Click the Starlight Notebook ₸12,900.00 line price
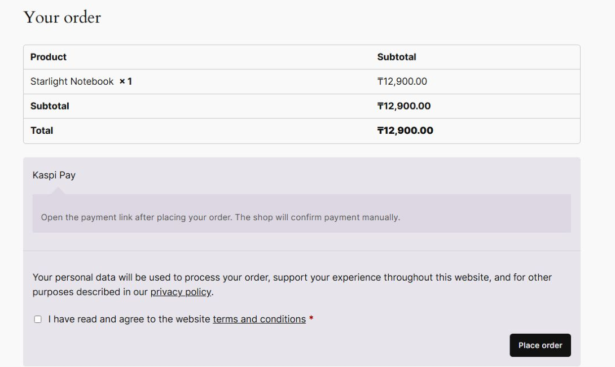The height and width of the screenshot is (367, 615). (x=402, y=82)
